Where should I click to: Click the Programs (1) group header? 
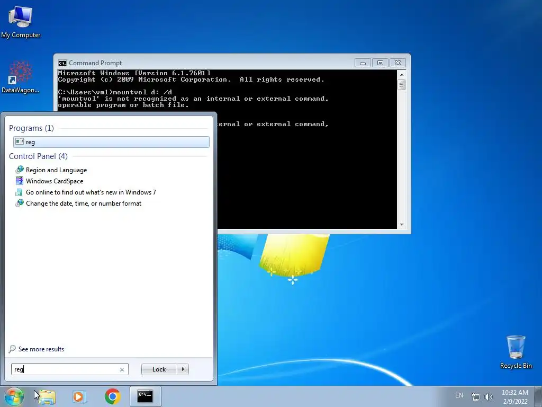tap(31, 128)
